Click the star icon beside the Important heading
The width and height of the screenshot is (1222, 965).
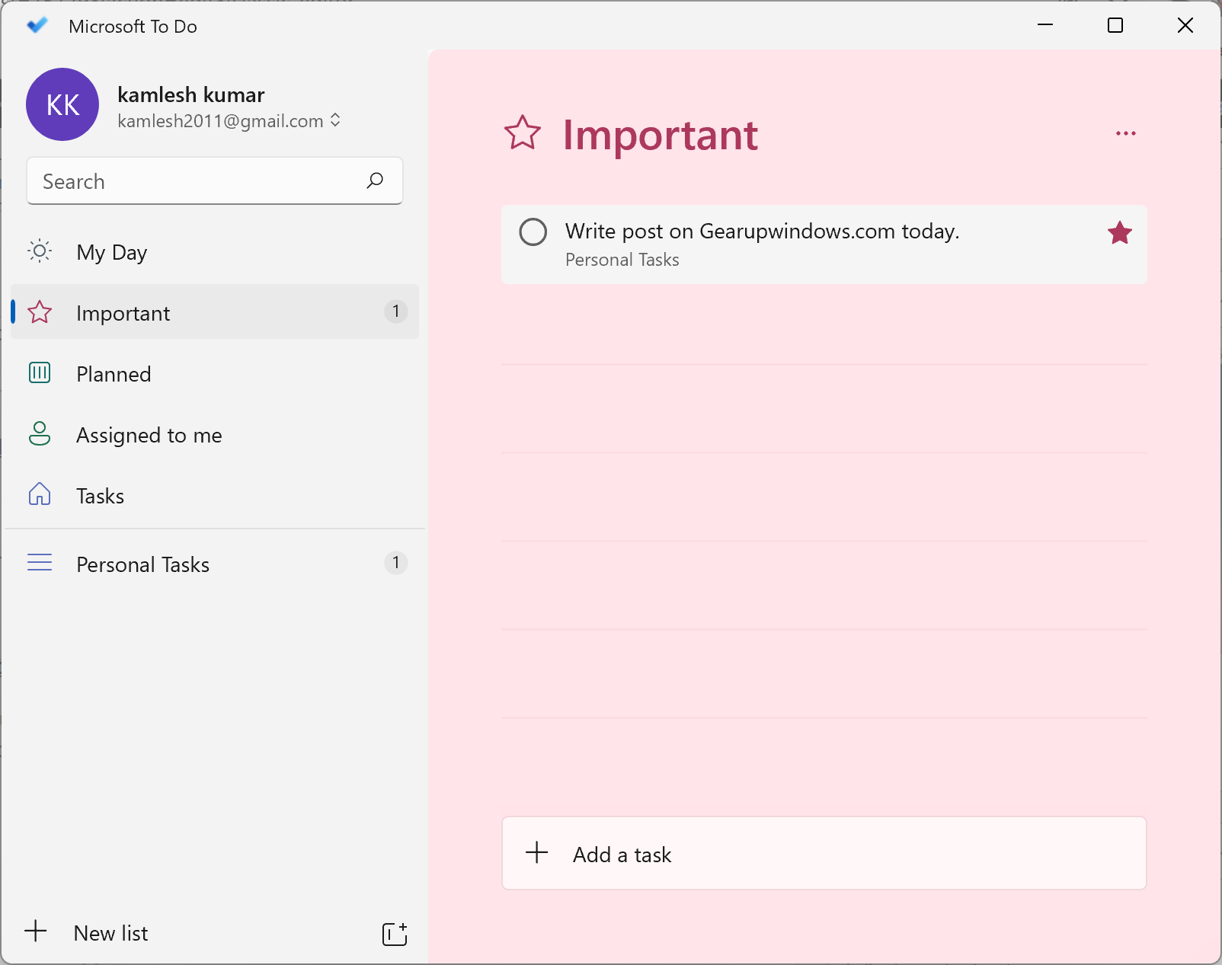pos(523,133)
